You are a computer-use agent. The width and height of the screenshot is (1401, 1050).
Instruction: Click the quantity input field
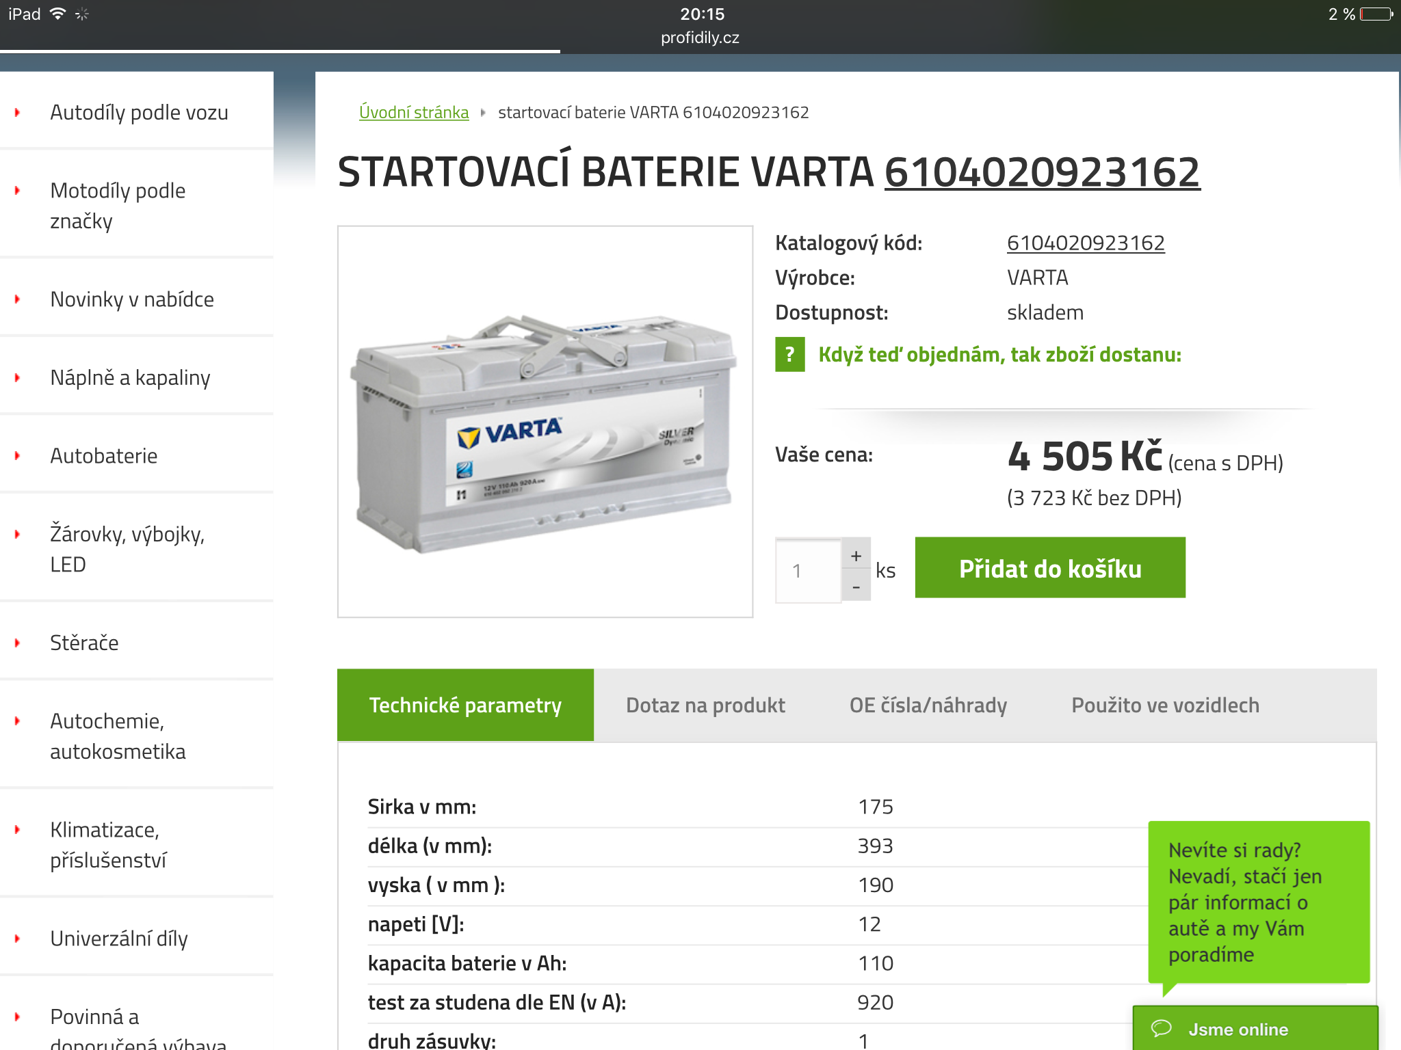pyautogui.click(x=808, y=571)
